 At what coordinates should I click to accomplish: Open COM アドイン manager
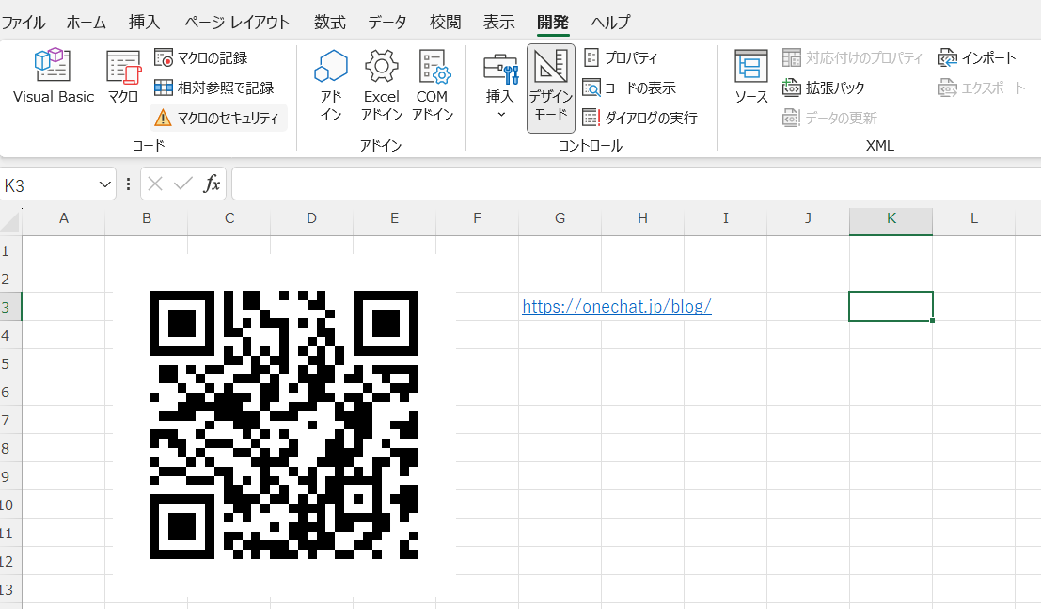[x=433, y=85]
